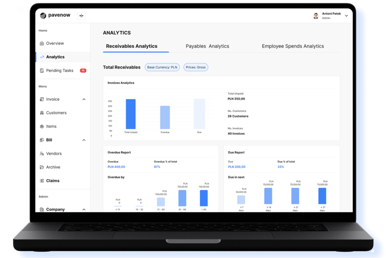Open the user account dropdown arrow
The image size is (387, 258).
tap(346, 16)
